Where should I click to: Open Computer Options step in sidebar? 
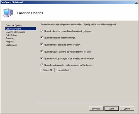tap(14, 25)
